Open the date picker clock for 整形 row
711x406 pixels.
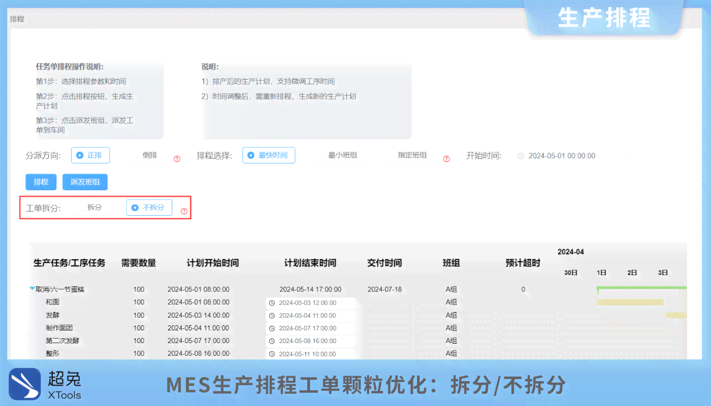[272, 354]
